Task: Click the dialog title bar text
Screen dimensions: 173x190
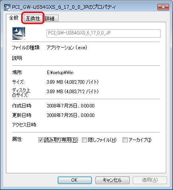Action: pos(64,7)
